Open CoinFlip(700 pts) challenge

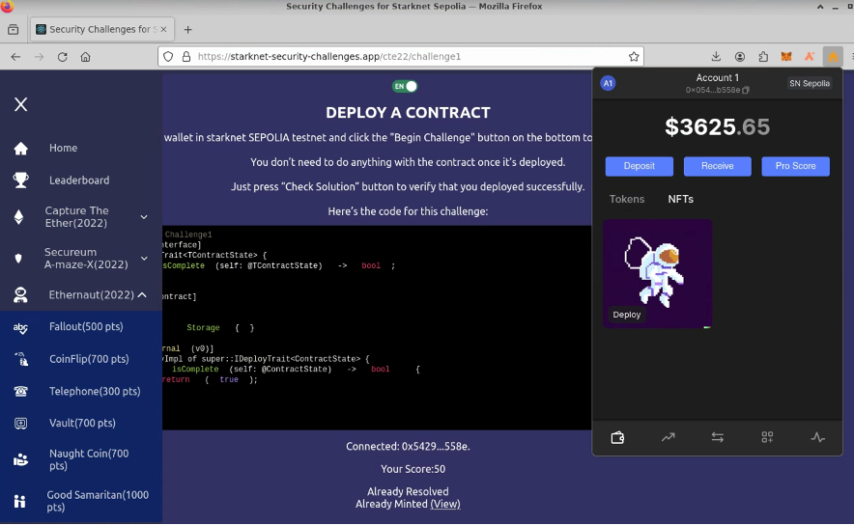point(89,359)
